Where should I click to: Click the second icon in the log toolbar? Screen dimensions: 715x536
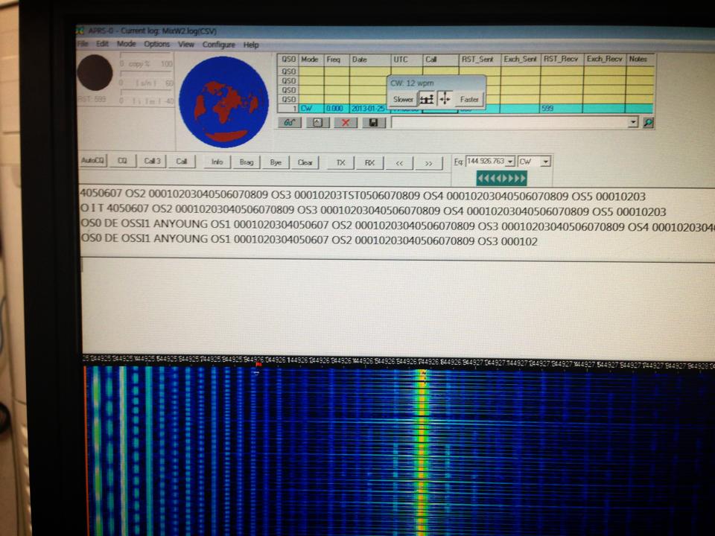tap(317, 122)
